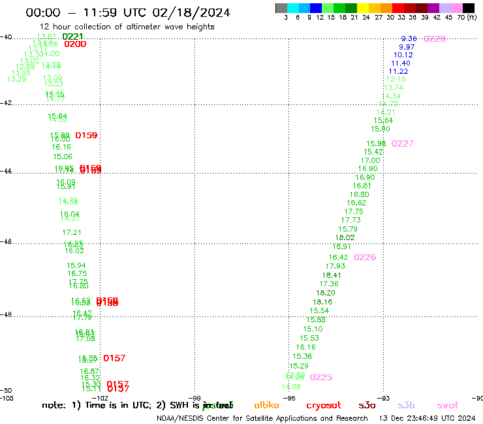Click the wave height value '15.54'

pos(319,310)
